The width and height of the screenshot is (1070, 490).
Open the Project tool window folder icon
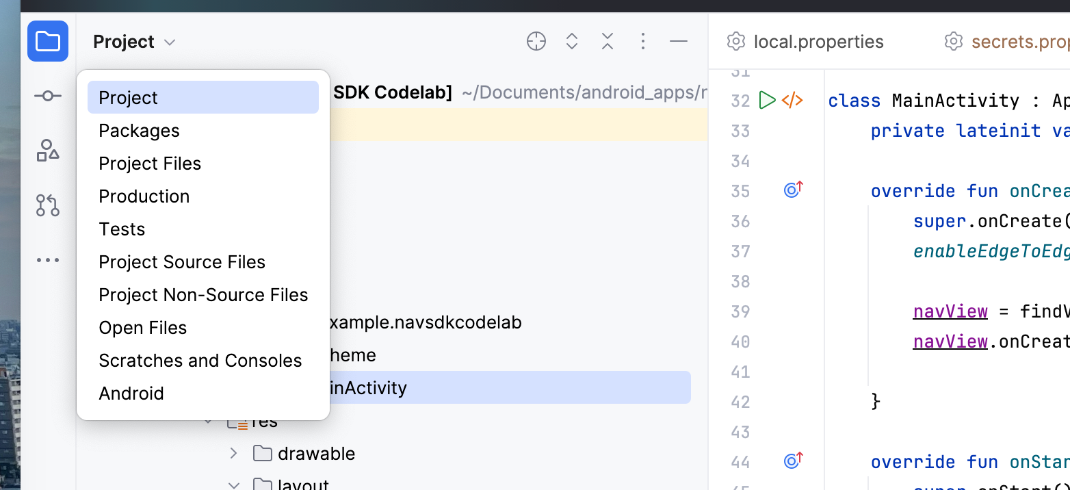(x=48, y=41)
